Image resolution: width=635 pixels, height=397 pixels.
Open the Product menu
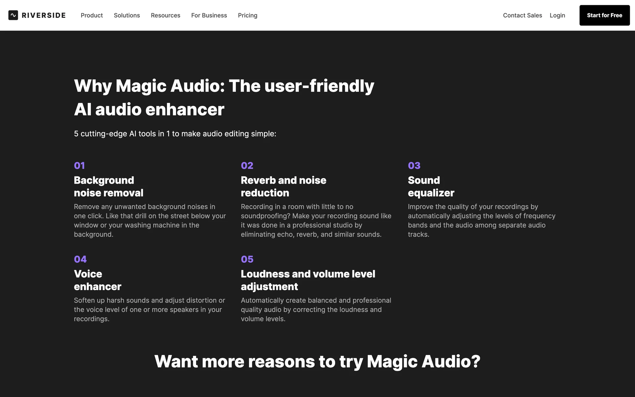pyautogui.click(x=92, y=15)
